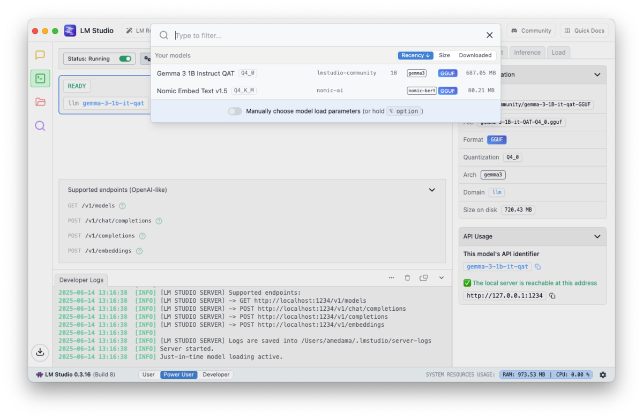This screenshot has height=419, width=643.
Task: Click the READY status badge
Action: tap(77, 86)
